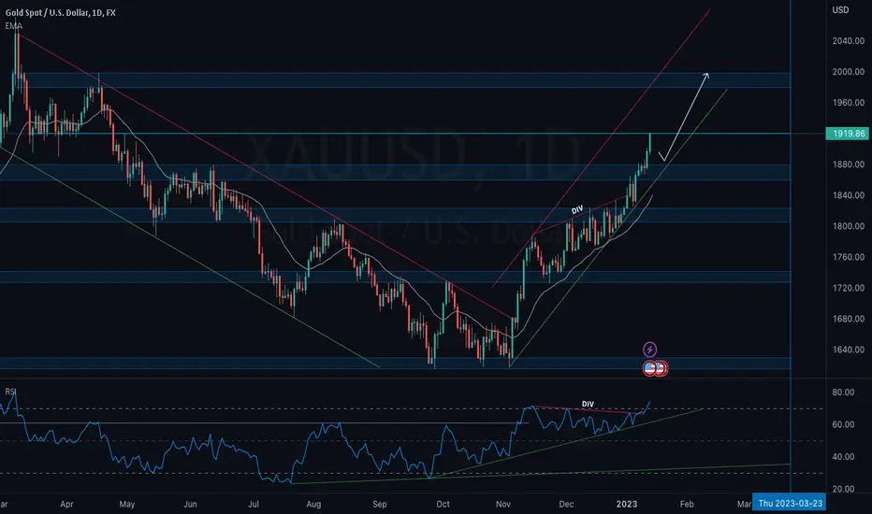Click the 1680.00 price axis level

[848, 319]
